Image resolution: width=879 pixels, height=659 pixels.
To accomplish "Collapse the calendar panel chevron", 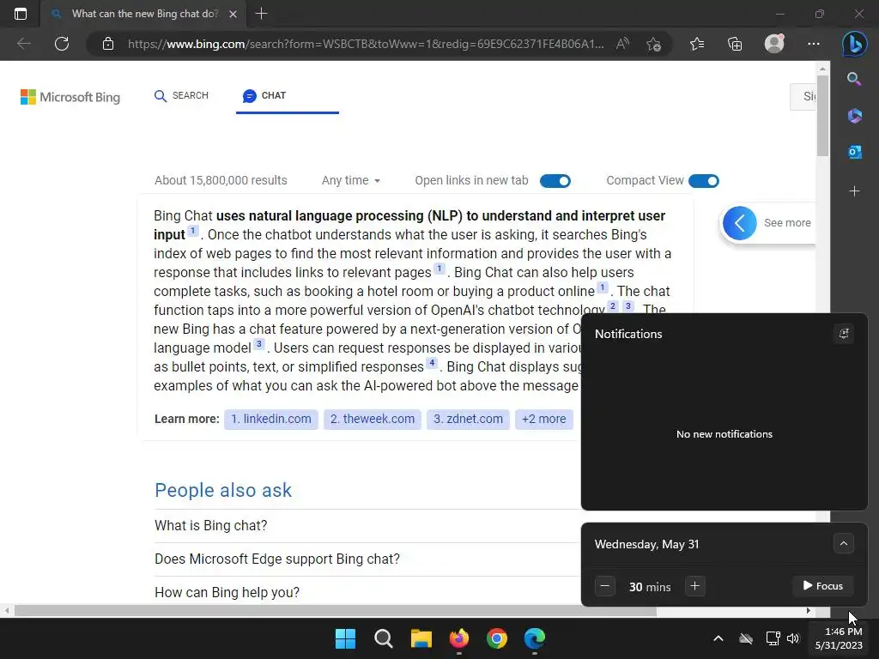I will 844,543.
